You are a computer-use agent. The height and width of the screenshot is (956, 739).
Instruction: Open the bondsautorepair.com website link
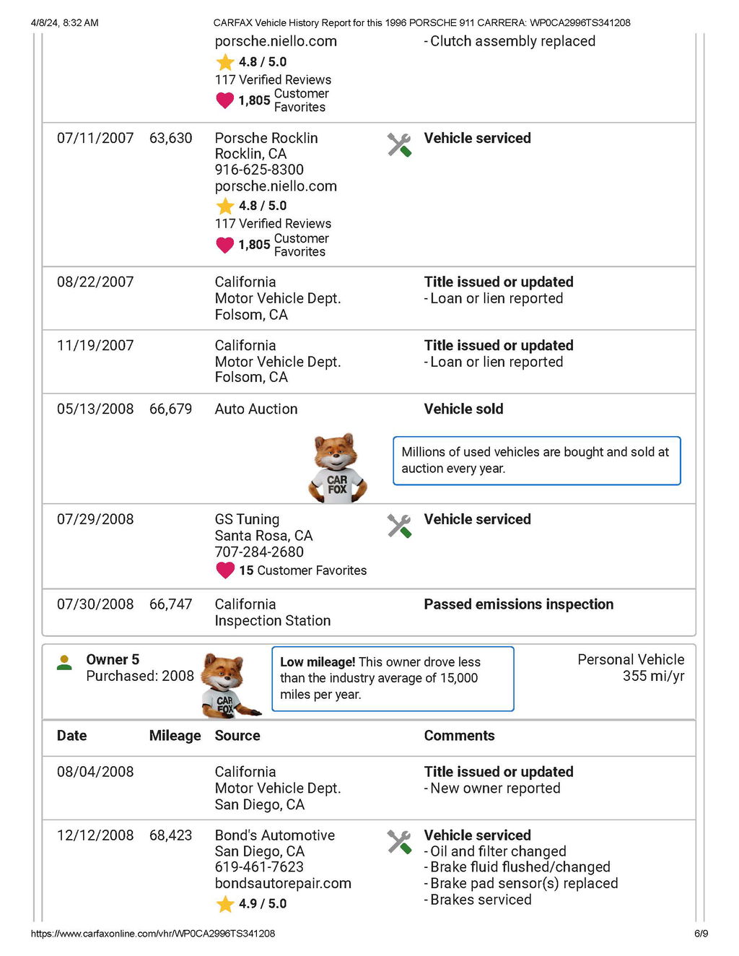coord(283,883)
